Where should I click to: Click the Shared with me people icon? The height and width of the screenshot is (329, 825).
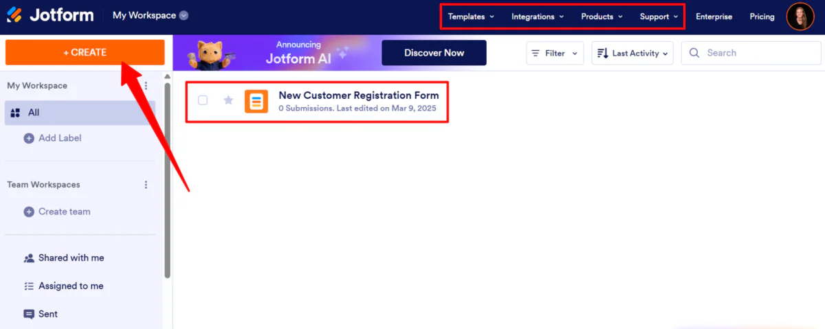tap(29, 258)
